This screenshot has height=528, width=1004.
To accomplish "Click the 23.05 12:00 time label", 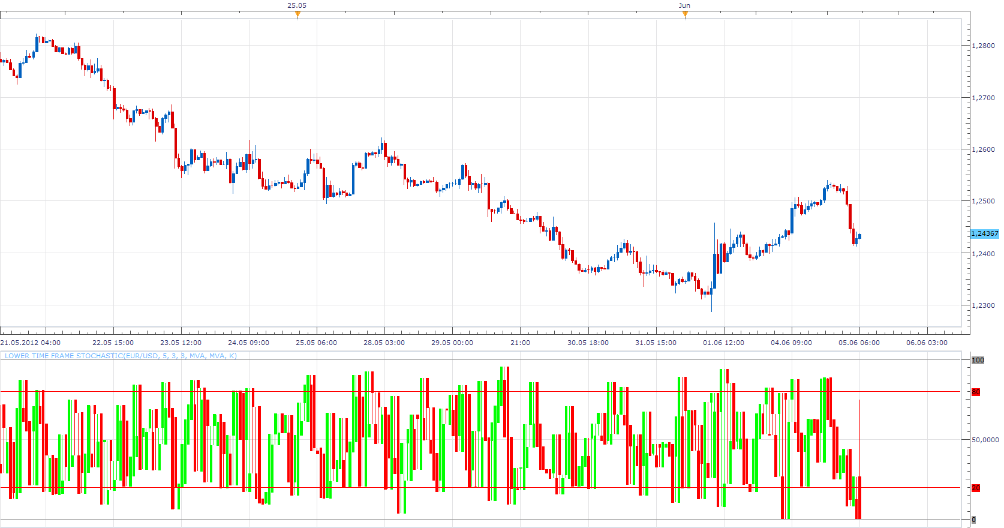I will (x=181, y=343).
